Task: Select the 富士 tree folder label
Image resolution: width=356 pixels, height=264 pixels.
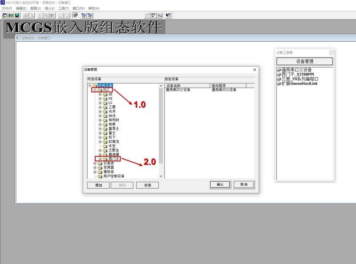Action: tap(112, 133)
